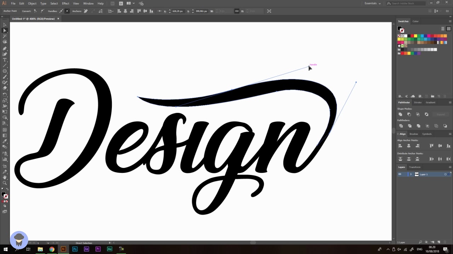453x254 pixels.
Task: Select the Lasso tool
Action: [x=5, y=42]
